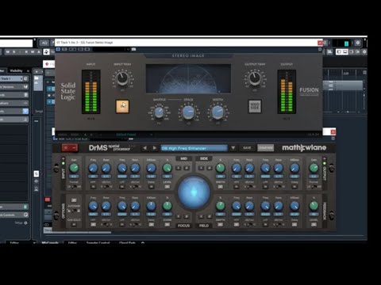Load the previous DrMS preset with left arrow
This screenshot has width=381, height=285.
tap(144, 148)
